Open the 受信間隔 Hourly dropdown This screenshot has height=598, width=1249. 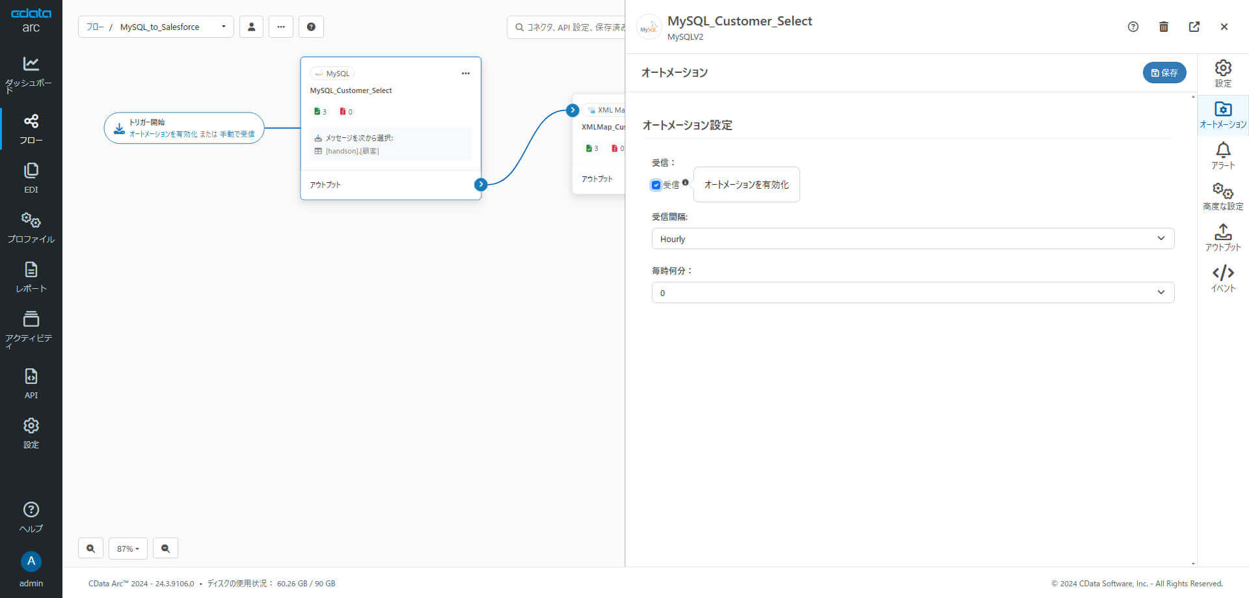click(x=913, y=239)
